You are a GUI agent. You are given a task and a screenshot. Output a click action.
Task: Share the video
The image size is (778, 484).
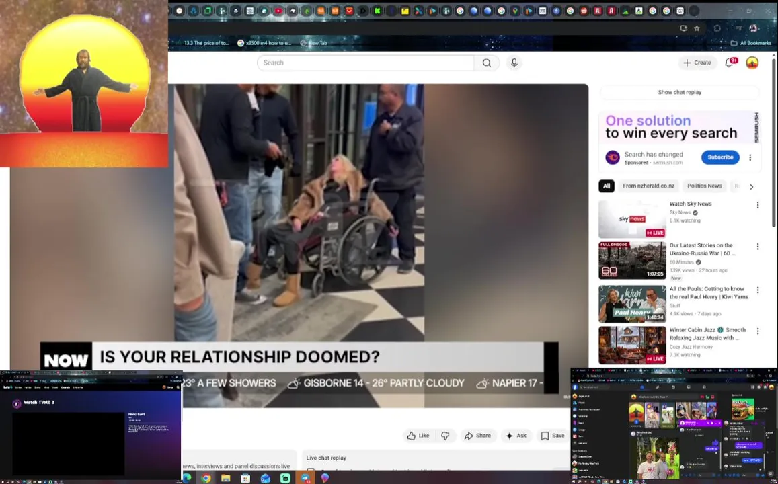point(477,436)
